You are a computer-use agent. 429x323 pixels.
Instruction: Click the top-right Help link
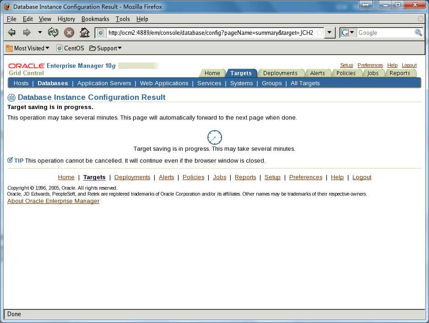[x=392, y=65]
